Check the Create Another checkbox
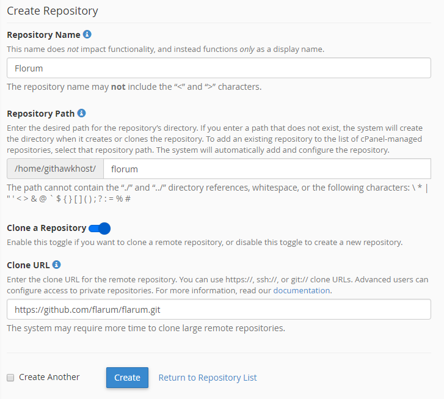 click(x=10, y=378)
